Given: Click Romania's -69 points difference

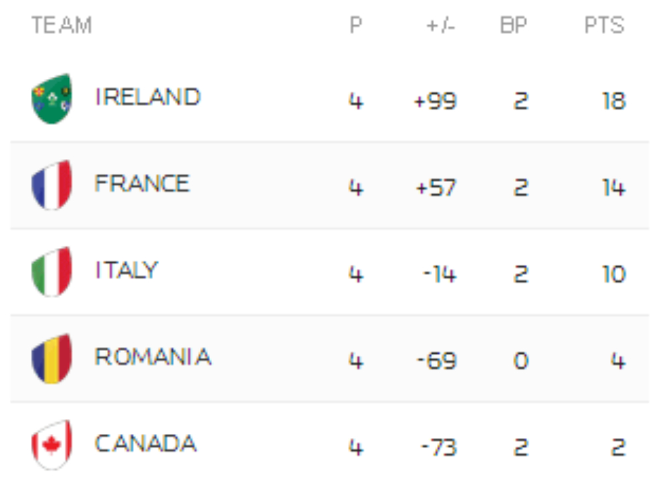Looking at the screenshot, I should pyautogui.click(x=437, y=361).
